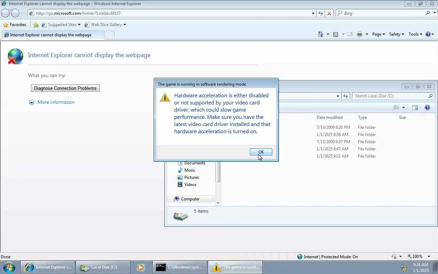Click the network tray icon
The height and width of the screenshot is (274, 438).
tap(403, 267)
